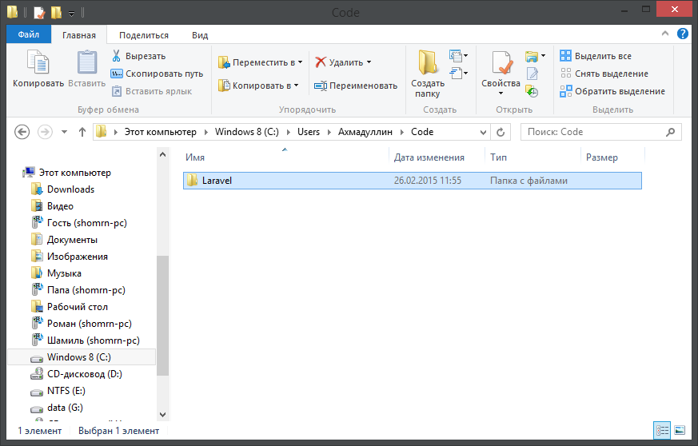Click navigation pane scroll down arrow
Viewport: 698px width, 446px height.
point(162,414)
